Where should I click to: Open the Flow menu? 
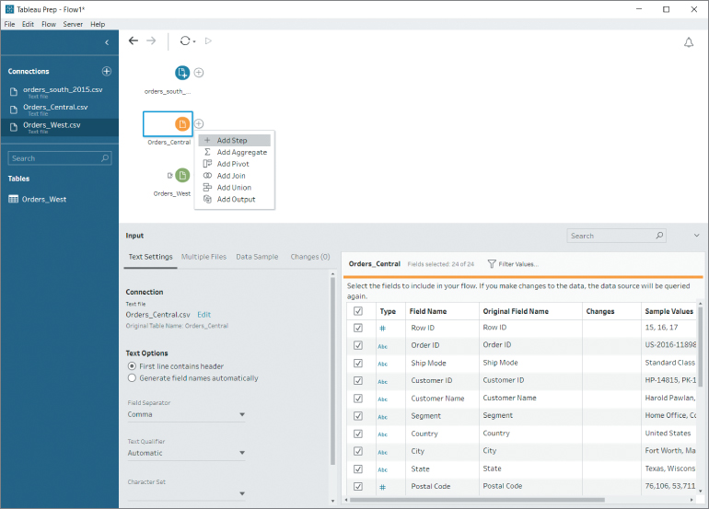pyautogui.click(x=49, y=25)
